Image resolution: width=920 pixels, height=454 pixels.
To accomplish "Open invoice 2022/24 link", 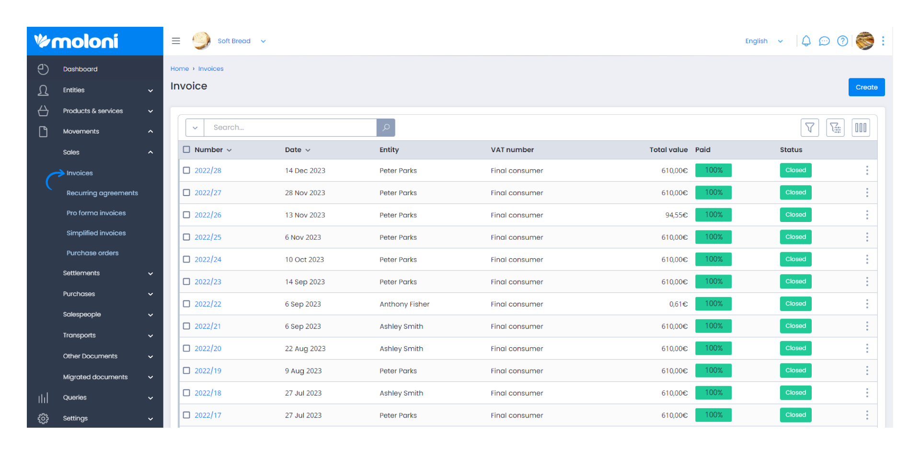I will pos(208,259).
